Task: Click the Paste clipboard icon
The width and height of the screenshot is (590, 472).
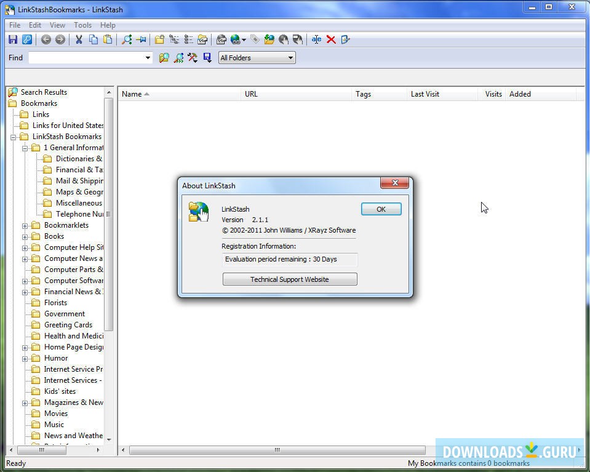Action: pos(108,39)
